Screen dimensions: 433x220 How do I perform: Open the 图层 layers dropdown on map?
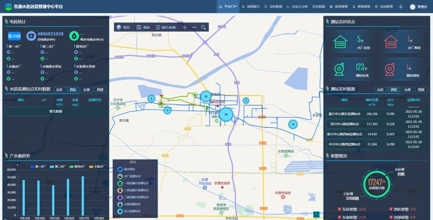coord(123,27)
